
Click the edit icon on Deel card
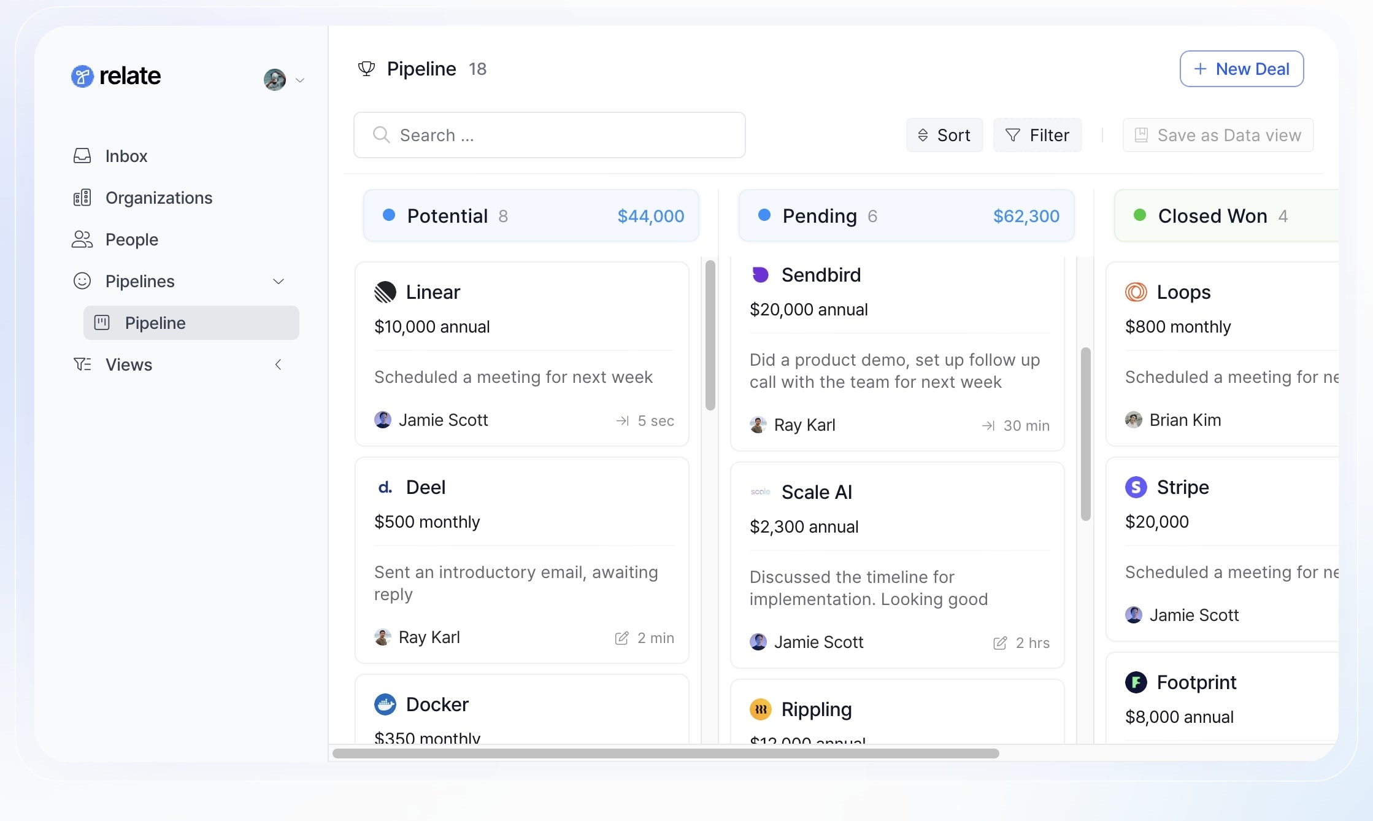[621, 638]
